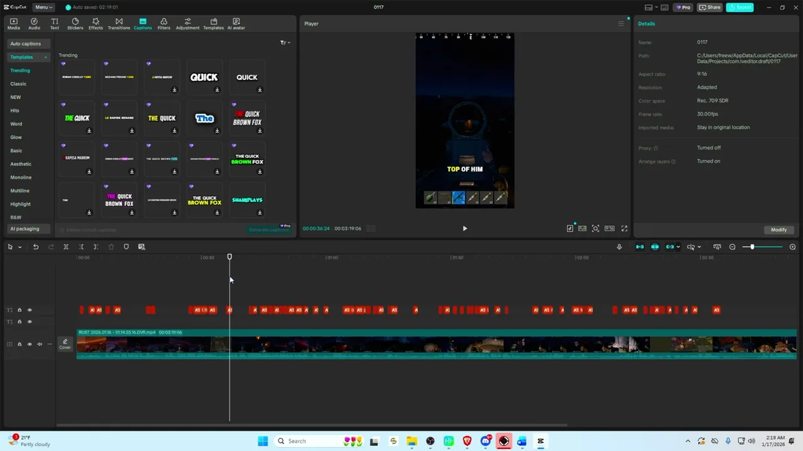Select the Split tool in timeline toolbar
803x451 pixels.
66,247
